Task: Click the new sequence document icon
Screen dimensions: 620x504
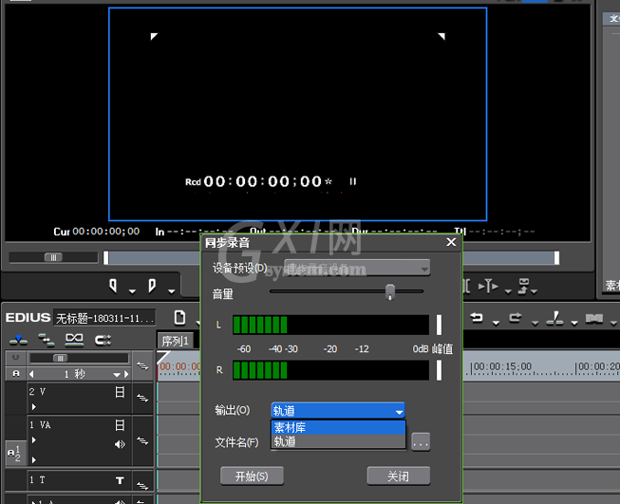Action: click(179, 317)
